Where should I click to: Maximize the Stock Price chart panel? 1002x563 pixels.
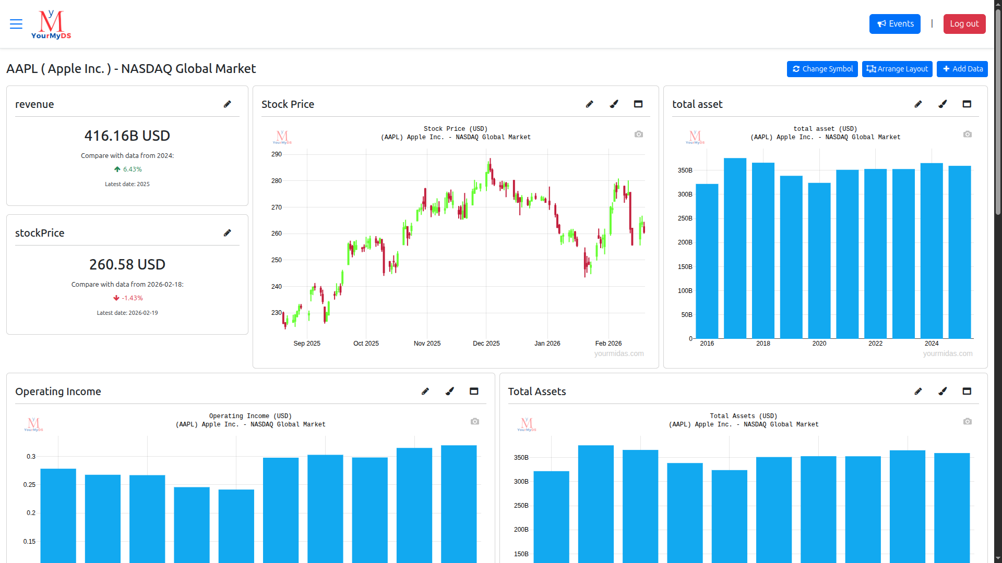pos(638,104)
